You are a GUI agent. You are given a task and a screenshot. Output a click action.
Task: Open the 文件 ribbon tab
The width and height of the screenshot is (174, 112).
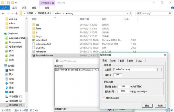(5, 8)
